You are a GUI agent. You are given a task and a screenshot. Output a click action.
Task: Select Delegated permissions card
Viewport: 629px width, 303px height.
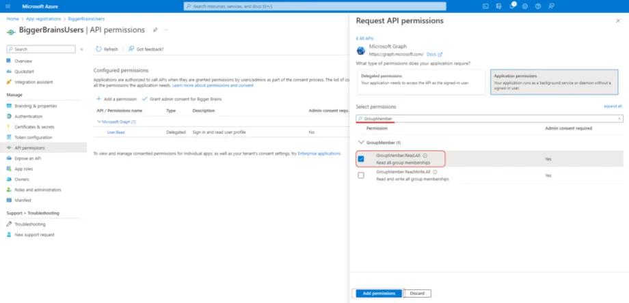pyautogui.click(x=421, y=82)
